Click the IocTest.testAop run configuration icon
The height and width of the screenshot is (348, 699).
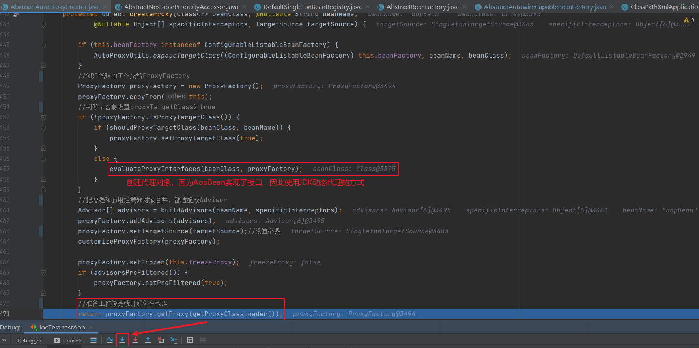point(34,327)
